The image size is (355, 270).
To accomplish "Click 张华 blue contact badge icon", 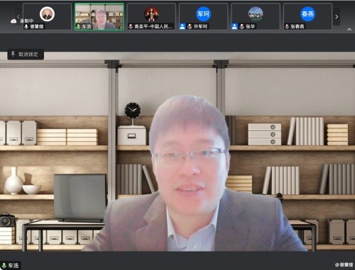I will click(x=234, y=26).
